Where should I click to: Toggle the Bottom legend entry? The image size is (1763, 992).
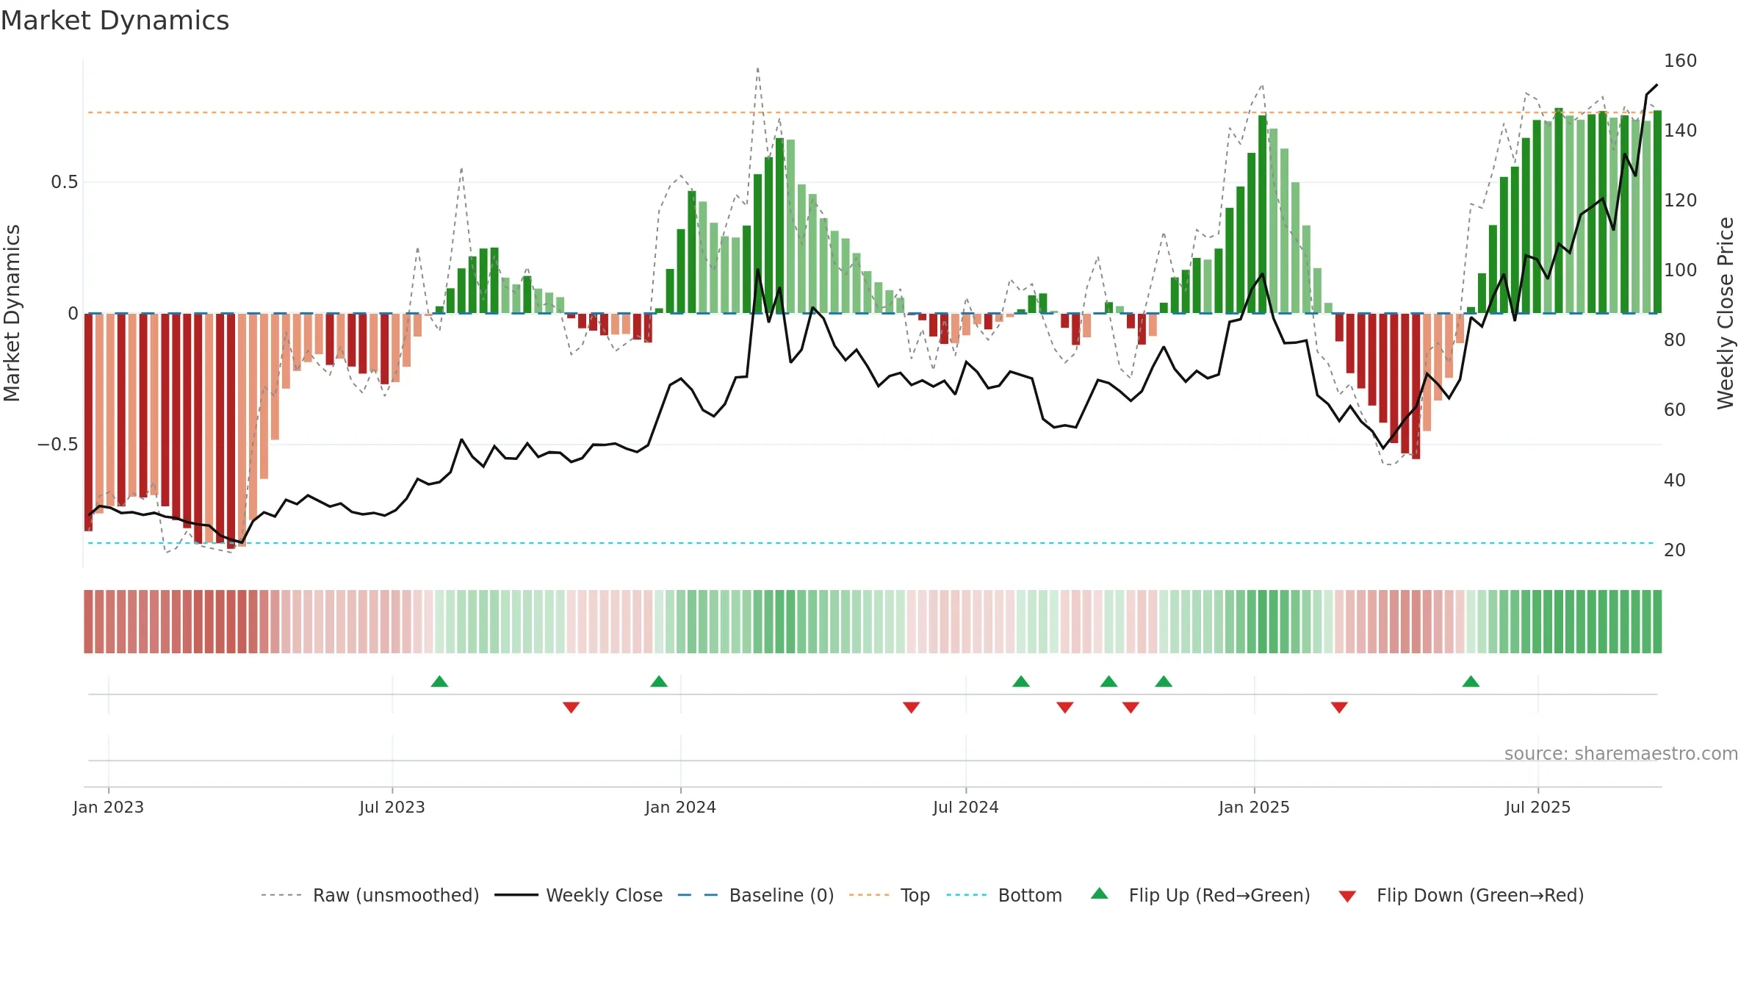(x=1004, y=895)
